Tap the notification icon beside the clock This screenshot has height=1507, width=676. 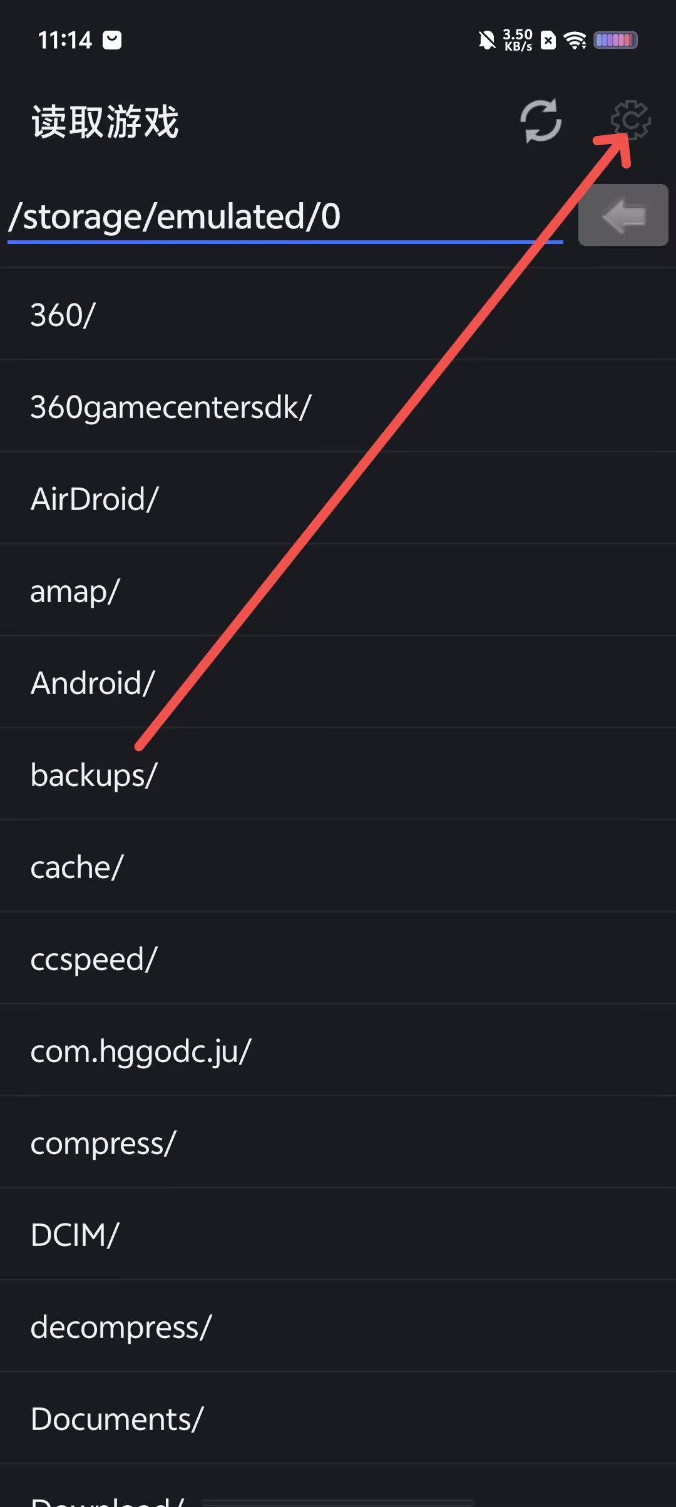[x=112, y=41]
